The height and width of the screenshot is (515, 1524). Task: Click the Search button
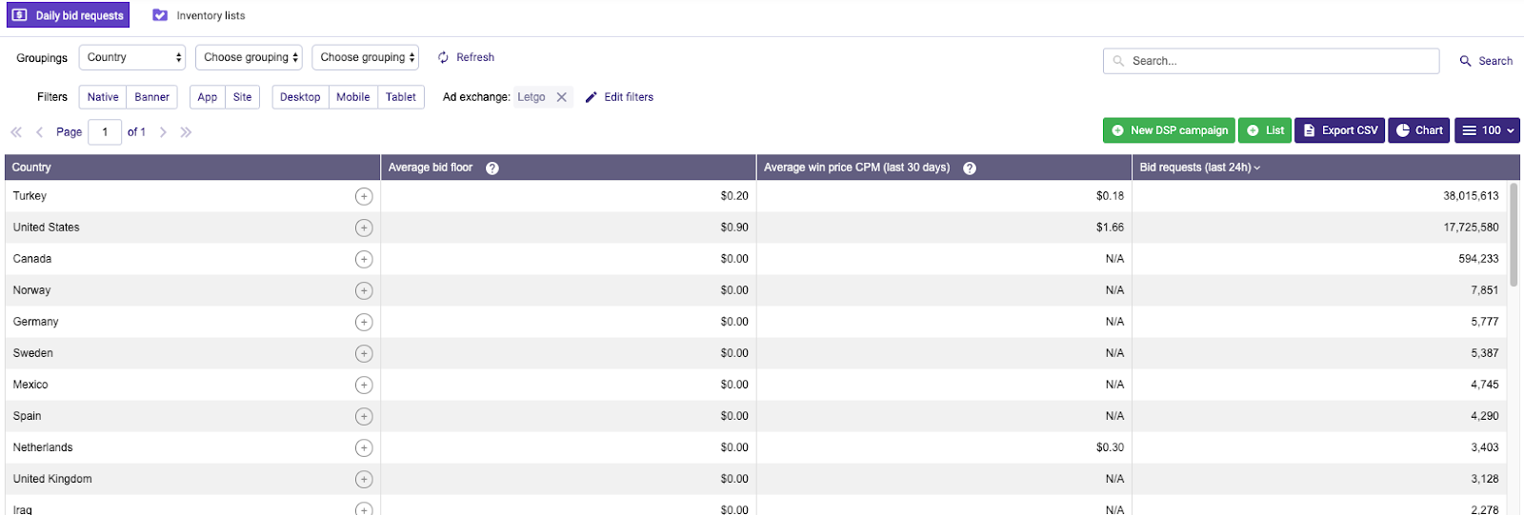pyautogui.click(x=1486, y=61)
